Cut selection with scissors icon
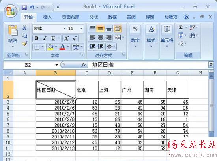Viewport: 217px width, 161px height. [x=24, y=27]
